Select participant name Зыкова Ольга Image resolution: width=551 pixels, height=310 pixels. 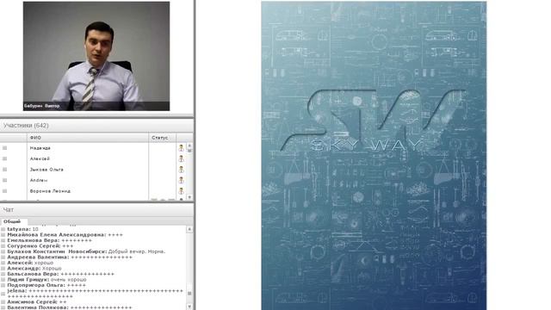[x=46, y=170]
